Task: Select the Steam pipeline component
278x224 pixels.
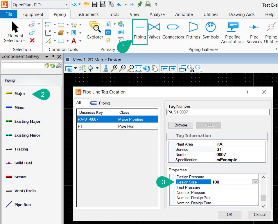Action: (16, 177)
